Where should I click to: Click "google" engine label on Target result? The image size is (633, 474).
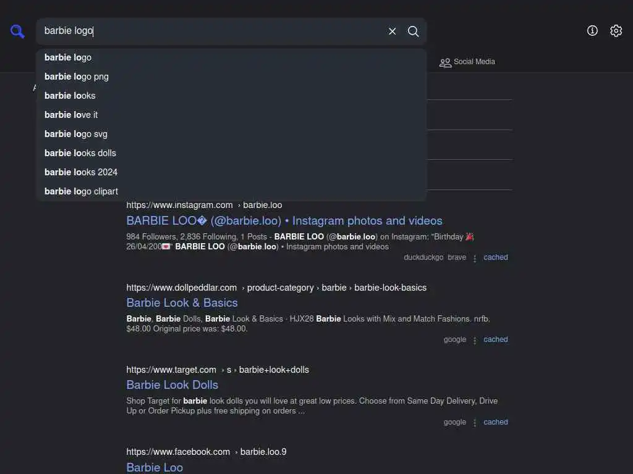pyautogui.click(x=455, y=422)
